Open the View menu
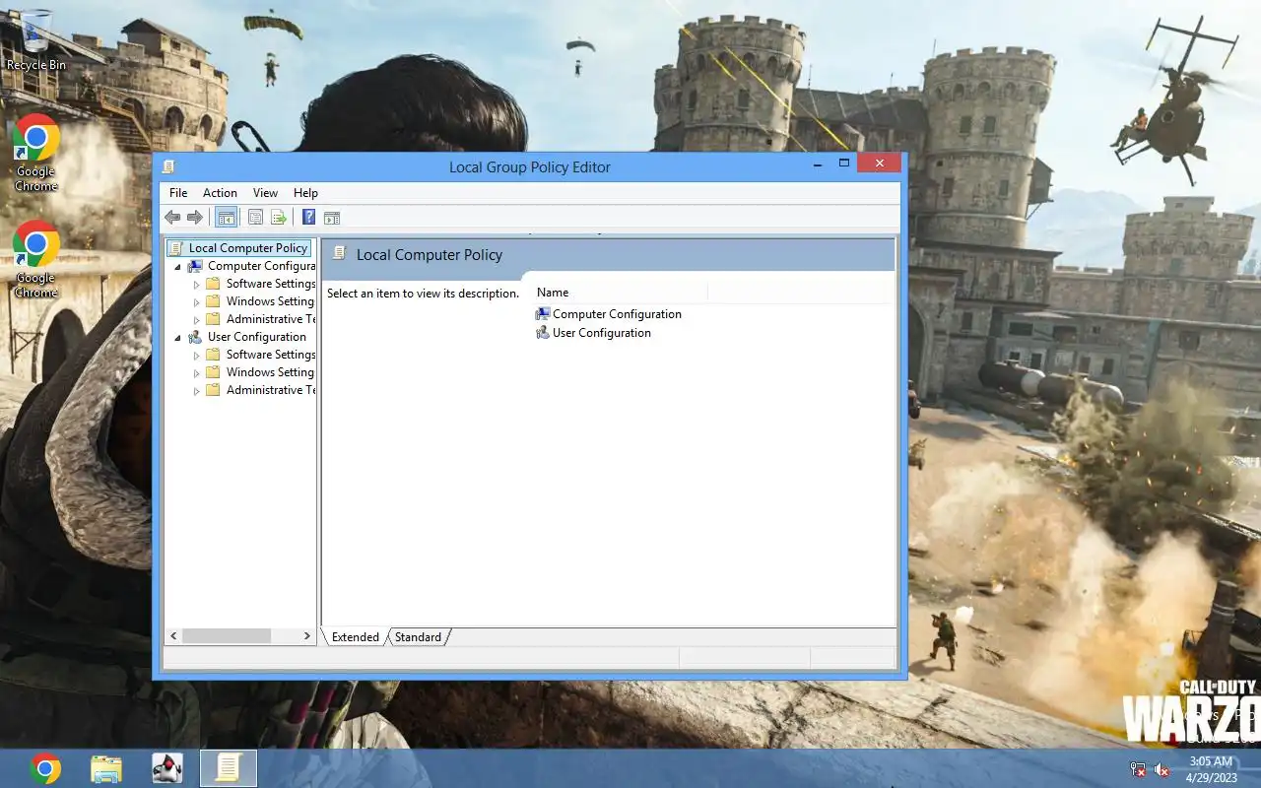Viewport: 1261px width, 788px height. pyautogui.click(x=265, y=193)
